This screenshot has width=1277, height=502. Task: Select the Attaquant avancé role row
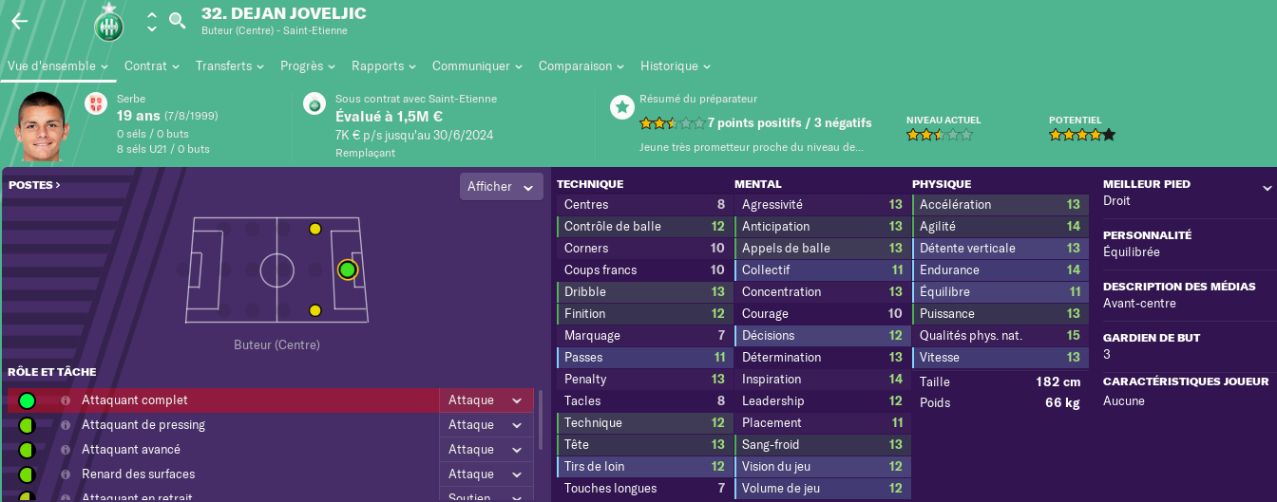pyautogui.click(x=271, y=450)
